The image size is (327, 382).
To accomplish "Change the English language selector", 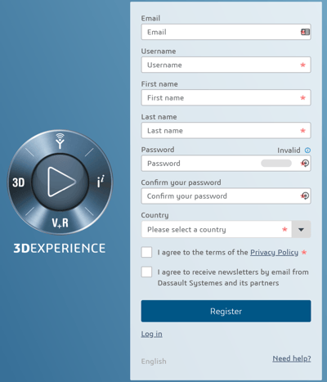I will pos(154,362).
